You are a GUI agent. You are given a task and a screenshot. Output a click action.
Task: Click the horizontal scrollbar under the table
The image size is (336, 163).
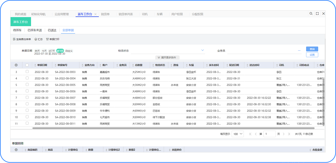[173, 128]
